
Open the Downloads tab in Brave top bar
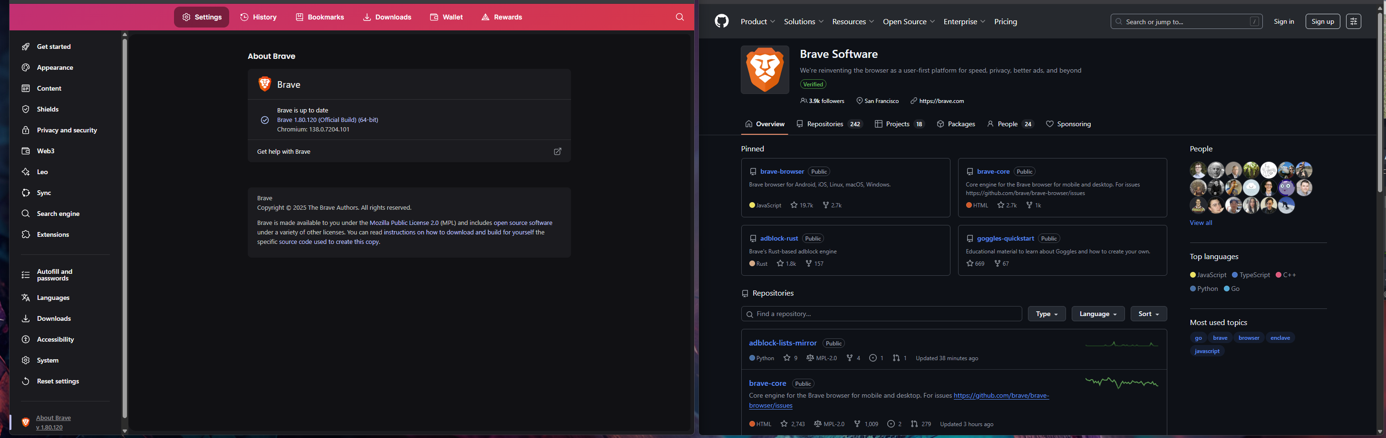tap(388, 17)
